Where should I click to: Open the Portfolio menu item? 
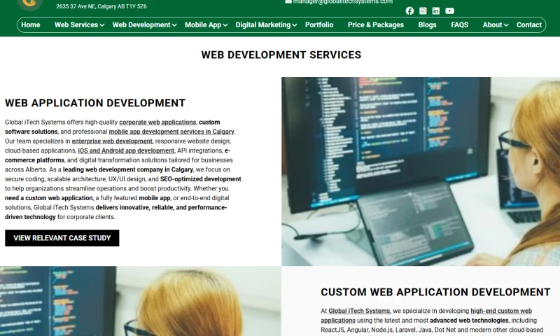[319, 24]
